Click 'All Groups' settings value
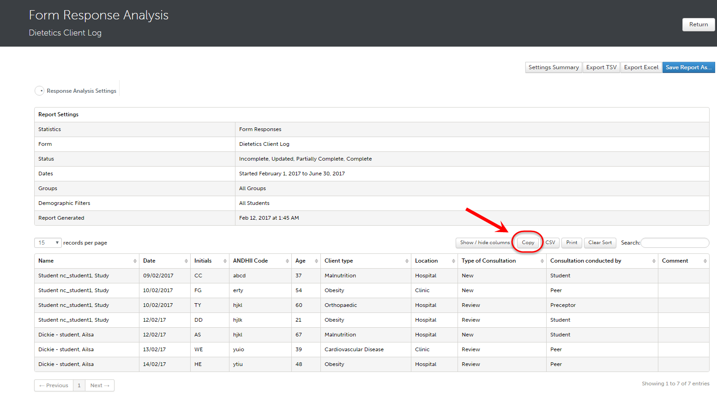The width and height of the screenshot is (717, 396). (253, 188)
